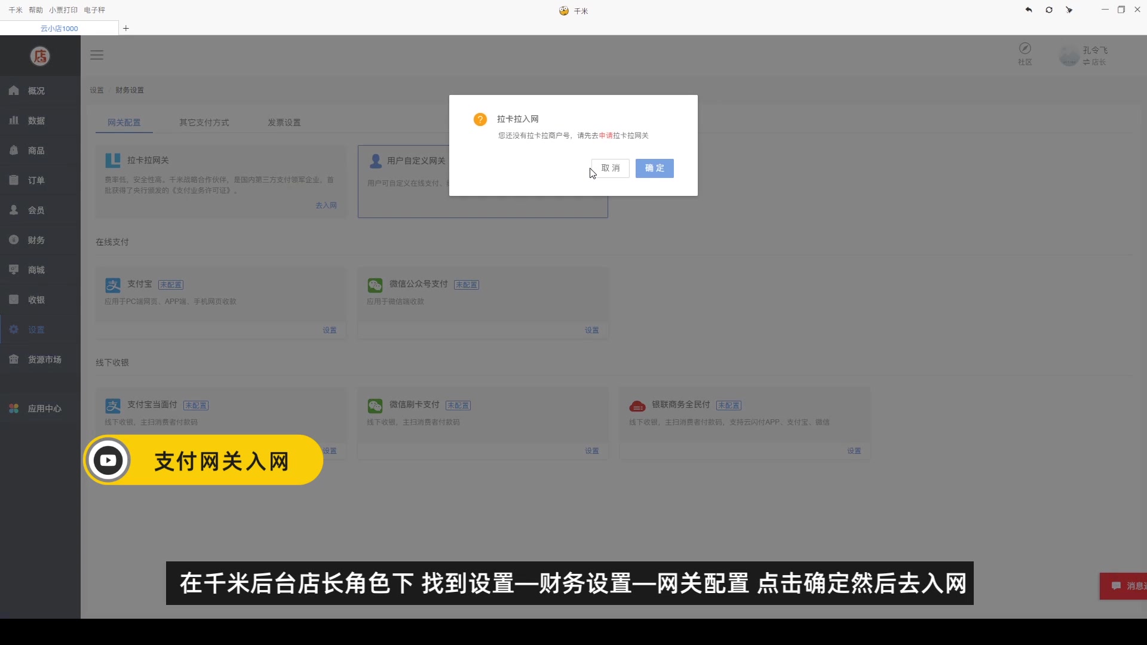Image resolution: width=1147 pixels, height=645 pixels.
Task: Go to 商品 in the sidebar
Action: (x=40, y=150)
